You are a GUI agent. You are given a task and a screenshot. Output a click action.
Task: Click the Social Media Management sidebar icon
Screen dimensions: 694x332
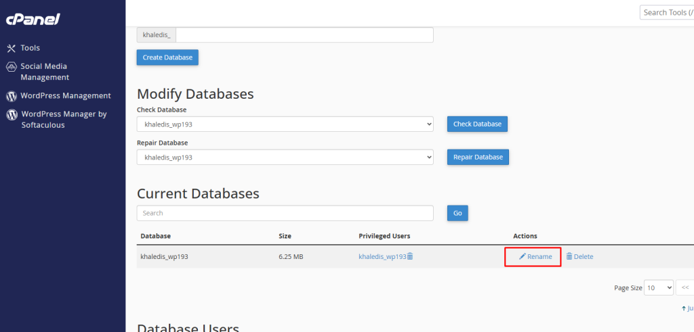click(11, 67)
